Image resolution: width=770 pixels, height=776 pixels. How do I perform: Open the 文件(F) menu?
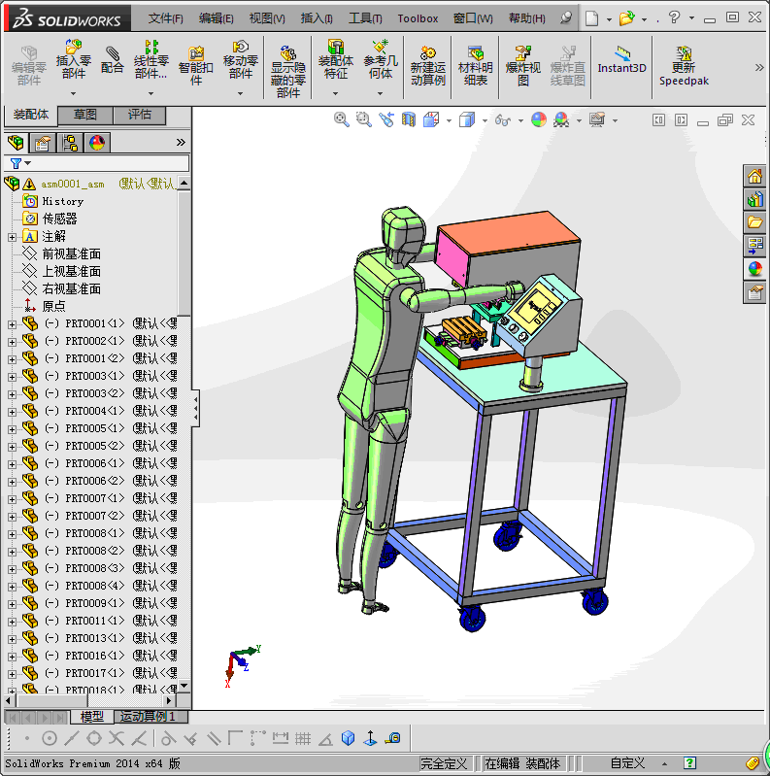tap(166, 18)
